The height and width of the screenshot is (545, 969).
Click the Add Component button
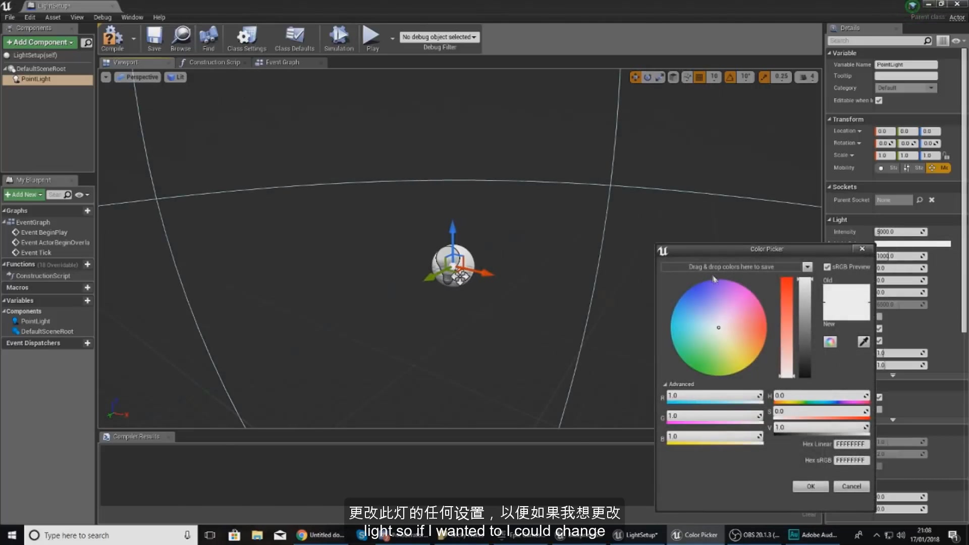click(39, 42)
